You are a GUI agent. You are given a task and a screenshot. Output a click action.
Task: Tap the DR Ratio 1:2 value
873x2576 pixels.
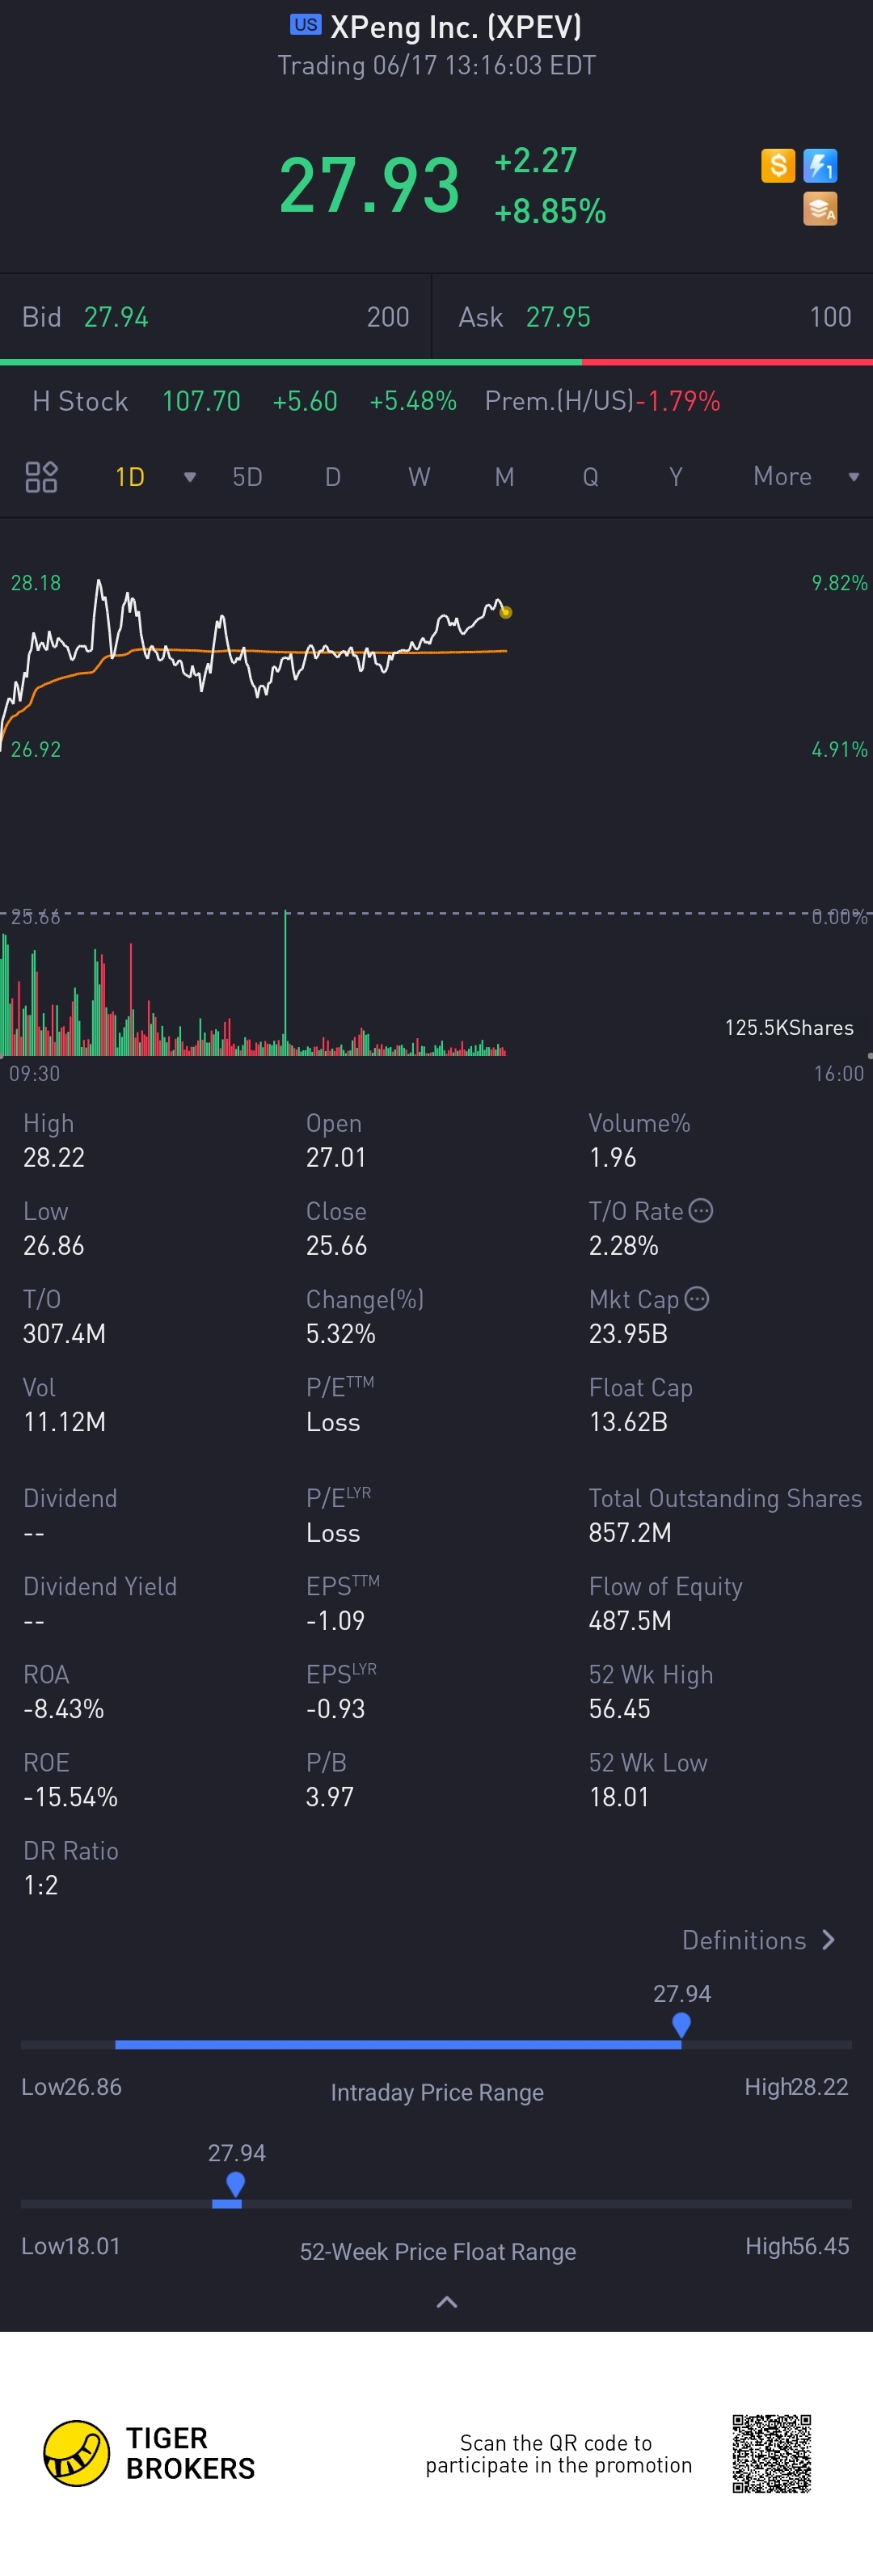[41, 1885]
